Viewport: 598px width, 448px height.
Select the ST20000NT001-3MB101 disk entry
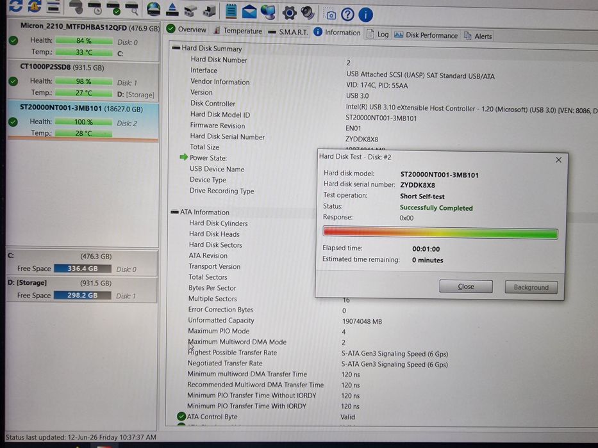[x=83, y=121]
